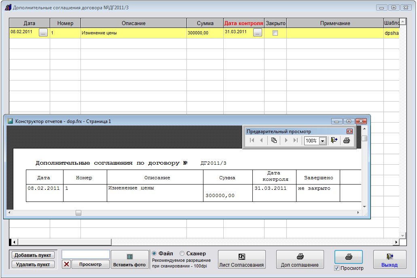This screenshot has height=278, width=417.
Task: Open date picker for Дата контроля 31.03.2011
Action: tap(258, 33)
